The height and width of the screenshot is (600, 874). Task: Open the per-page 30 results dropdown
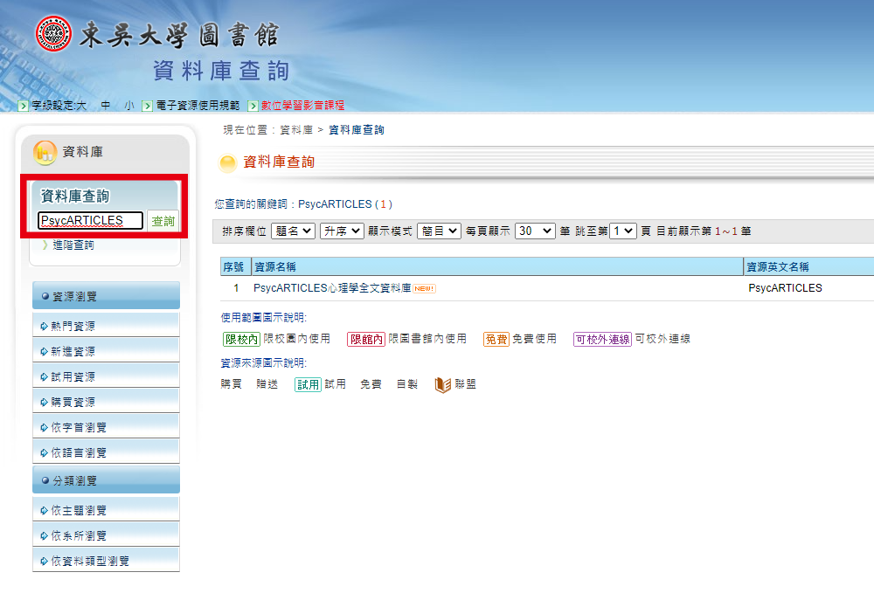tap(535, 231)
